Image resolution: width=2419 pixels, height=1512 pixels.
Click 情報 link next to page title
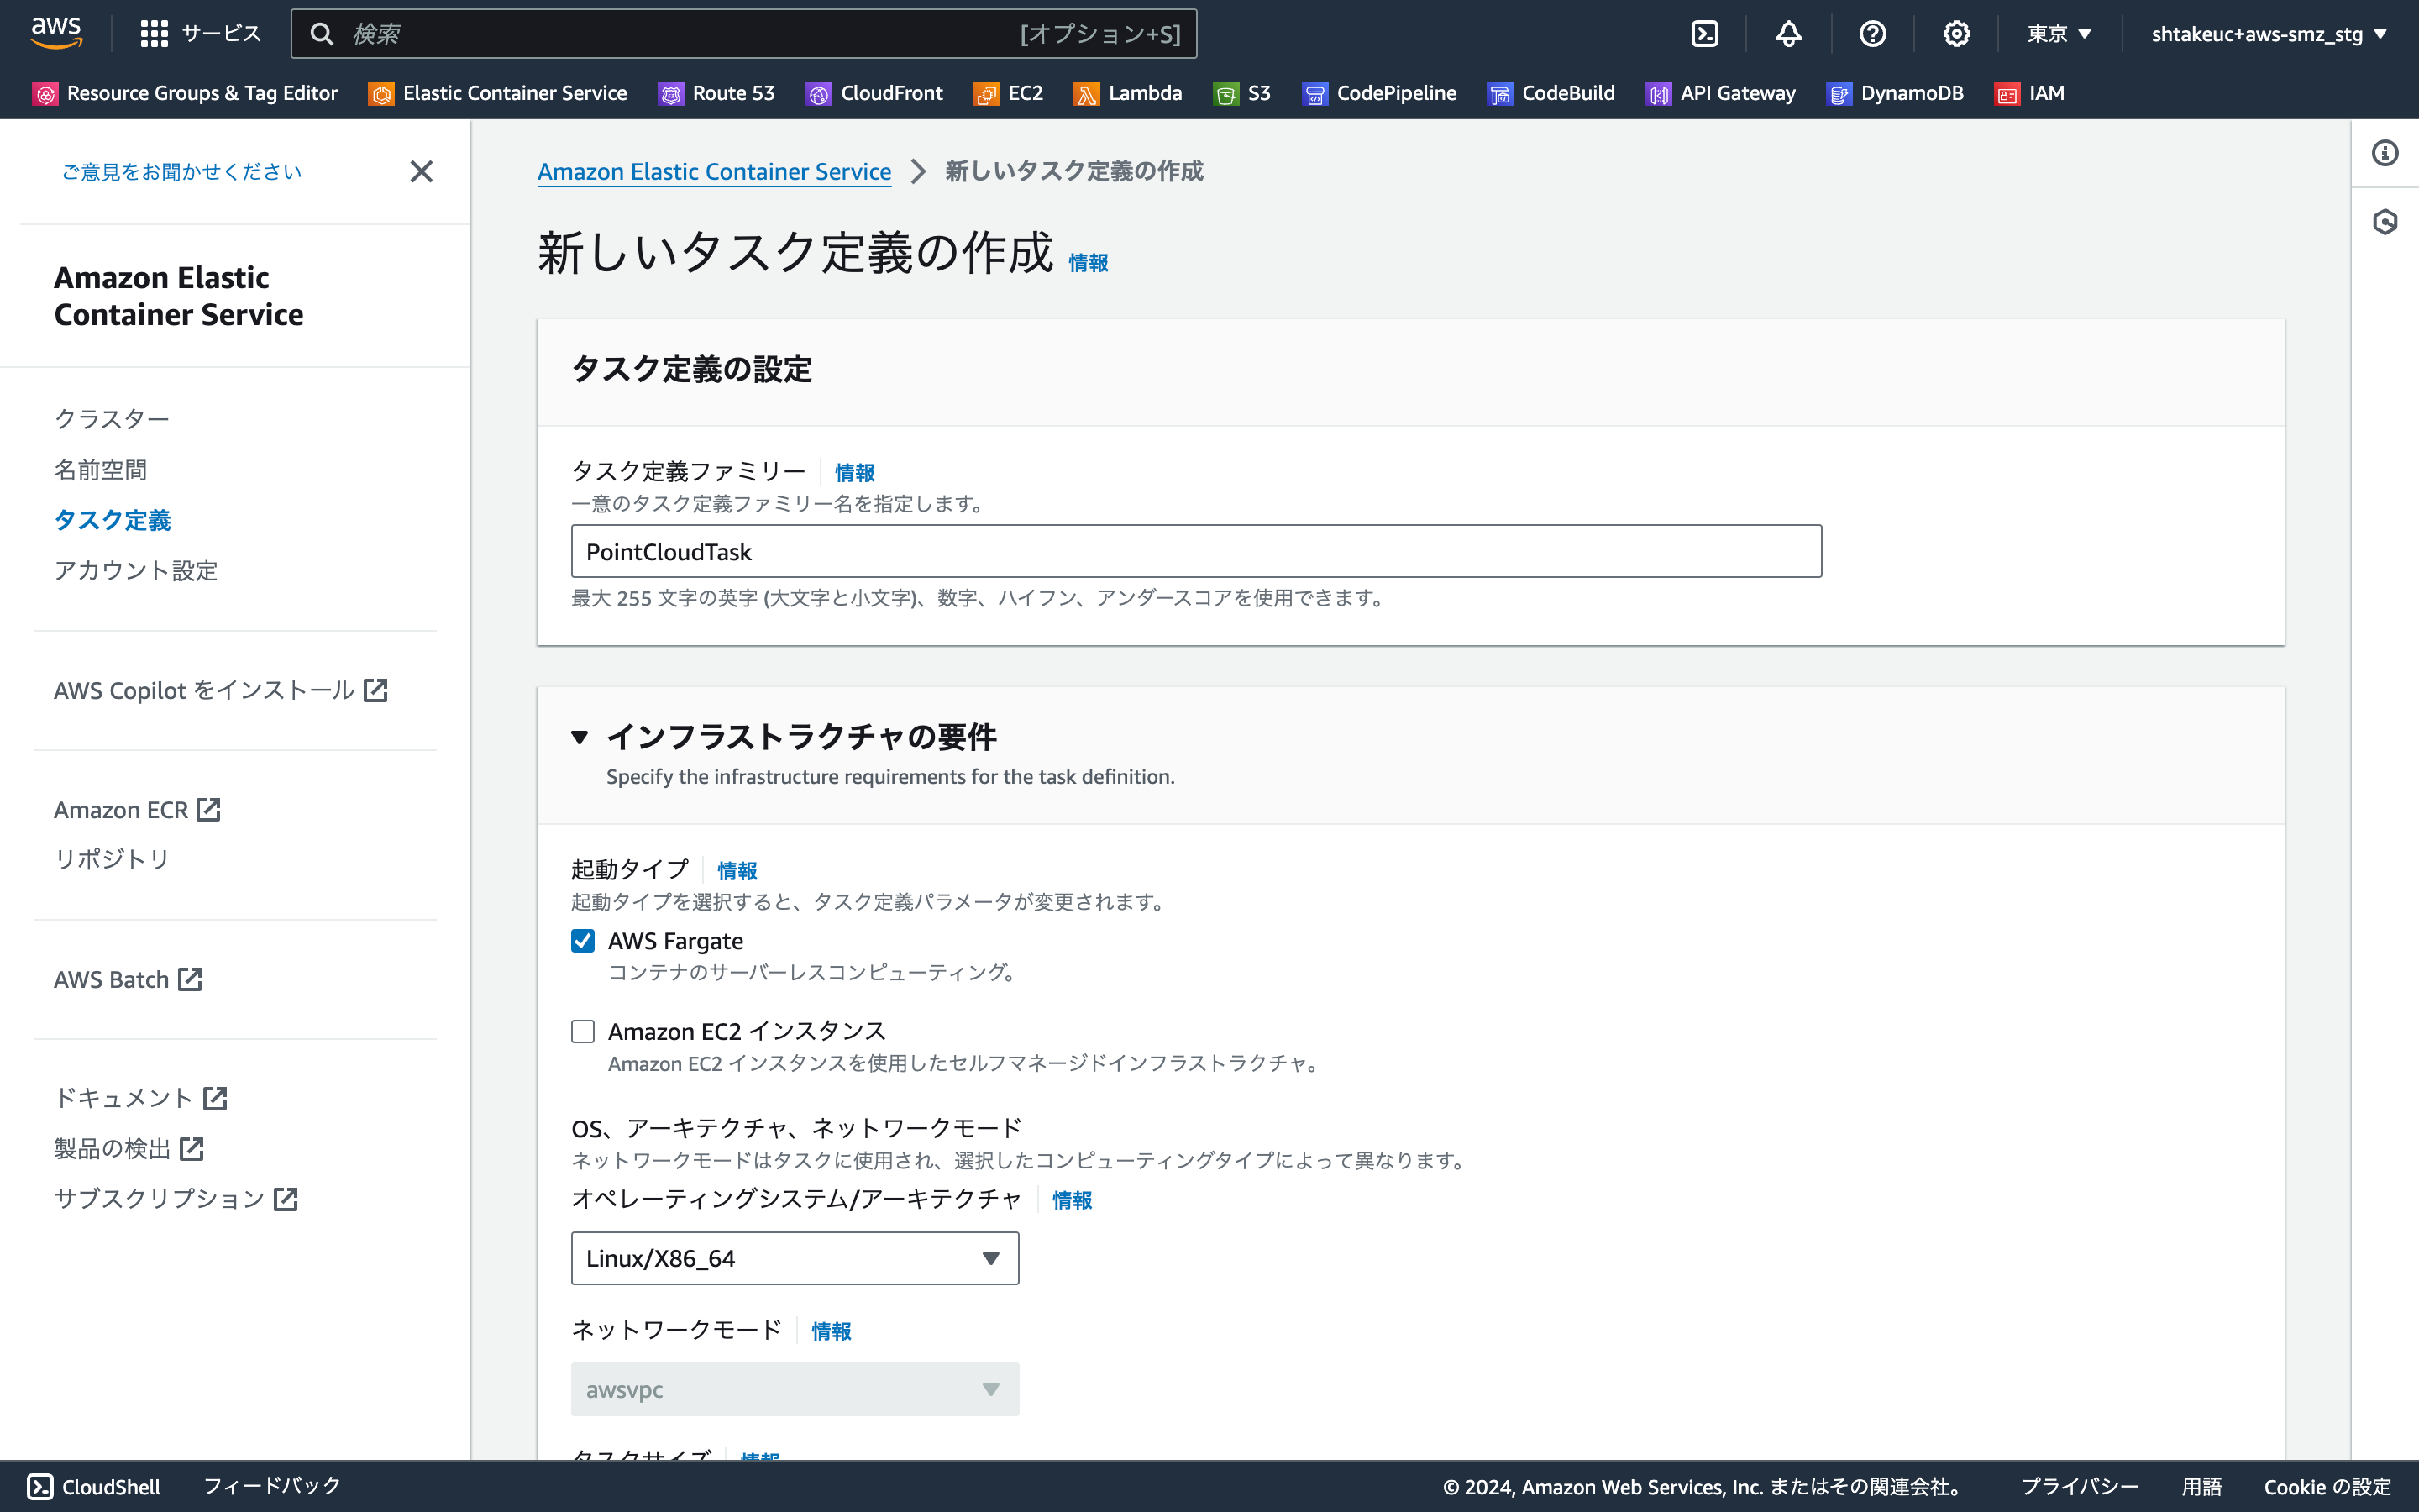tap(1088, 263)
